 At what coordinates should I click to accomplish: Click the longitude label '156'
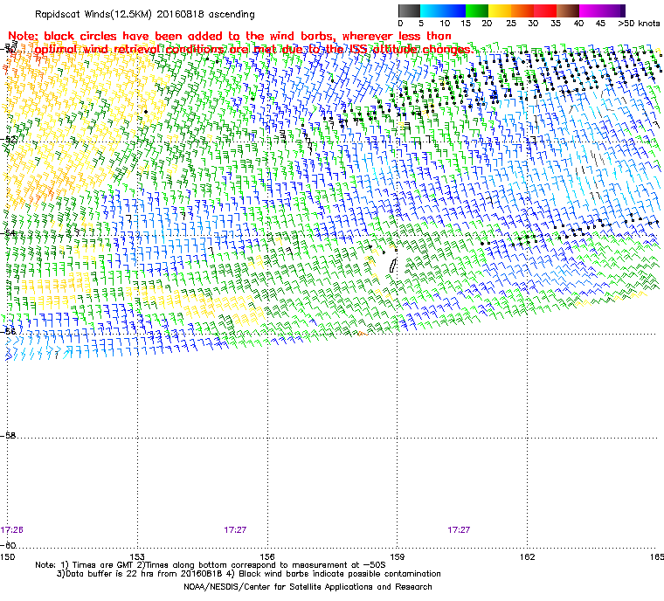click(x=267, y=556)
